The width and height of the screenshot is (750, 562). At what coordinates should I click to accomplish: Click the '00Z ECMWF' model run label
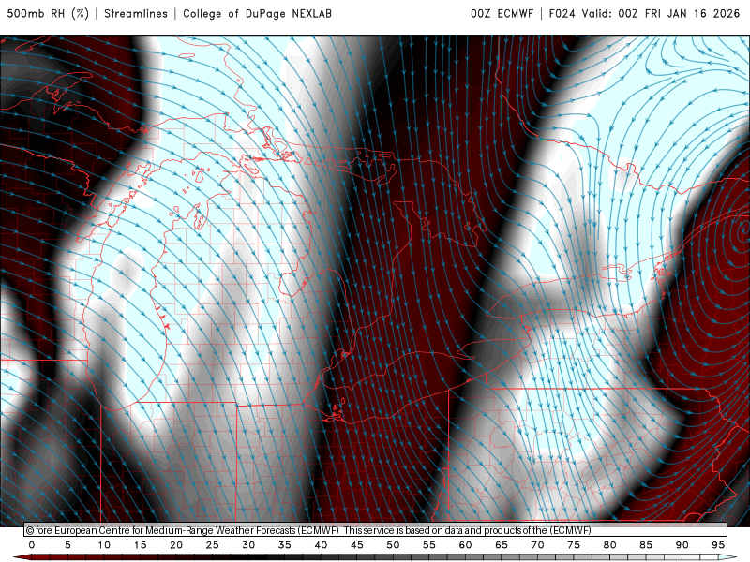coord(502,13)
